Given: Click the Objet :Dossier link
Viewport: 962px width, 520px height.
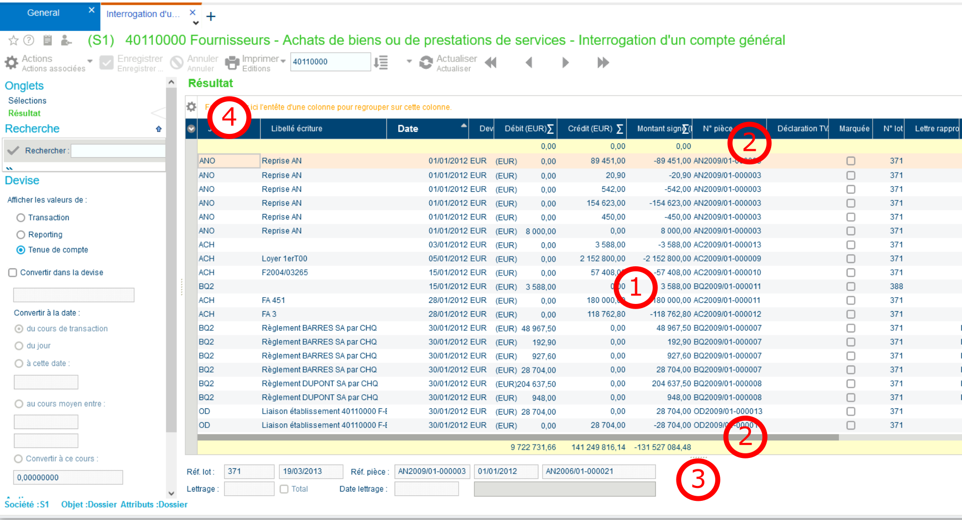Looking at the screenshot, I should coord(89,504).
